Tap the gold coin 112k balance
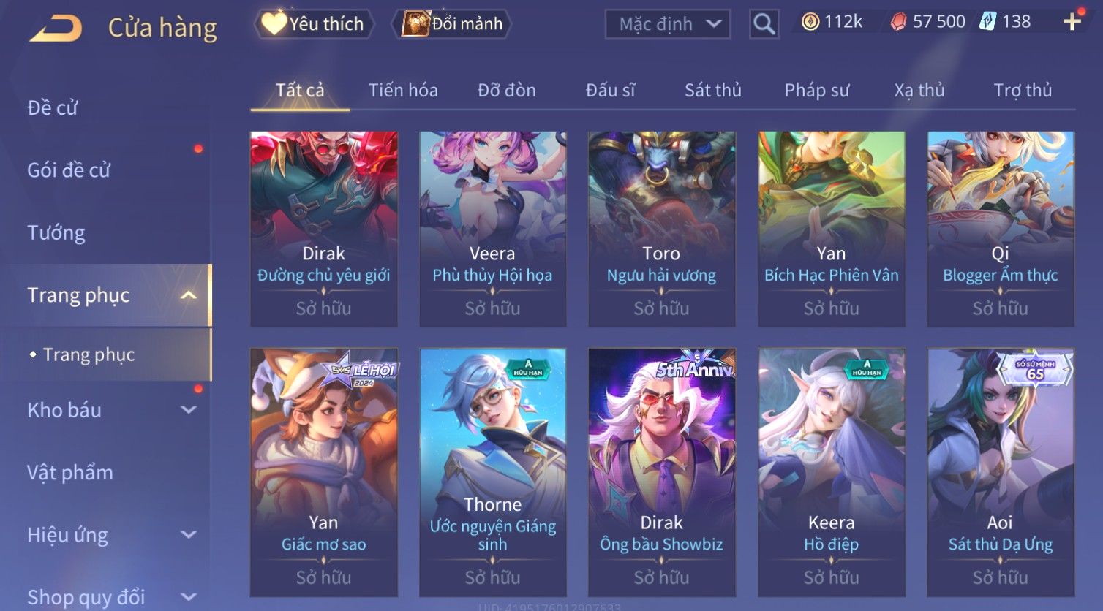 (832, 22)
